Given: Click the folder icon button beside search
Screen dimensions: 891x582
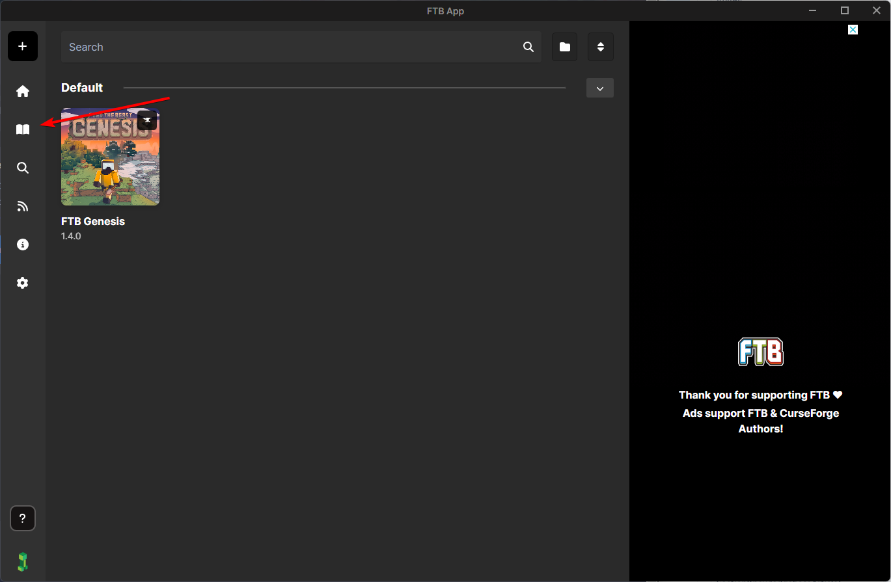Looking at the screenshot, I should point(565,47).
